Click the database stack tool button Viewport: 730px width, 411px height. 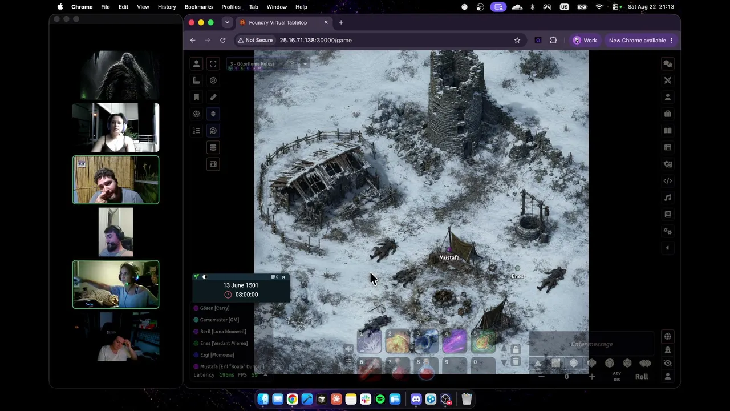coord(213,147)
